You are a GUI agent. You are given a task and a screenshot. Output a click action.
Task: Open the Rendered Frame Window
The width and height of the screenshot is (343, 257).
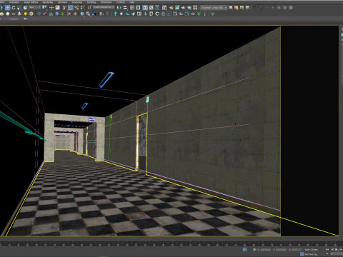pyautogui.click(x=177, y=8)
